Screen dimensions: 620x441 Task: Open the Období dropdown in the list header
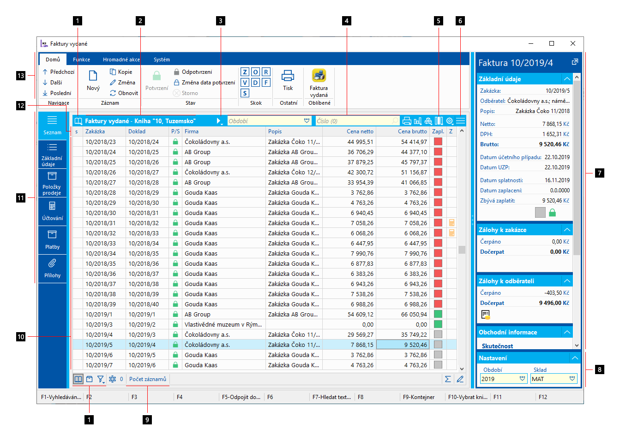[x=307, y=121]
